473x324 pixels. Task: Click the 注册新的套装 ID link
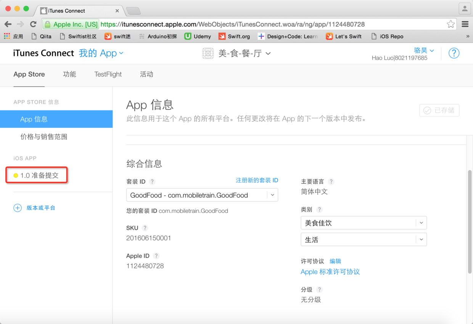point(257,180)
